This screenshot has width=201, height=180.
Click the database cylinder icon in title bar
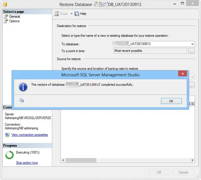click(x=5, y=4)
